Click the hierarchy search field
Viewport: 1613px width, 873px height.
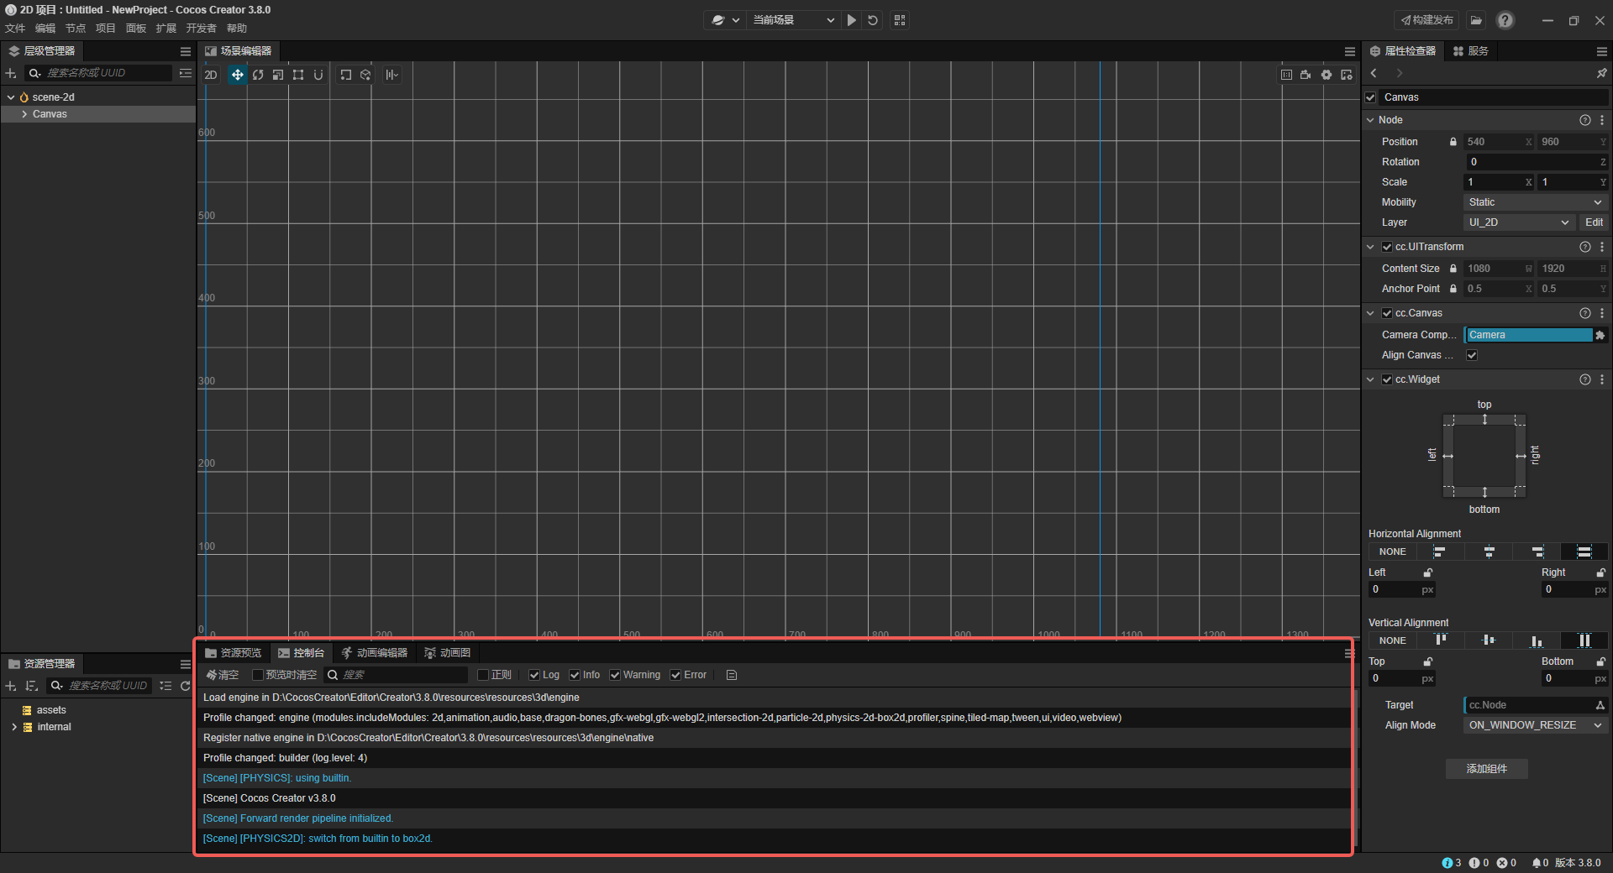(98, 73)
